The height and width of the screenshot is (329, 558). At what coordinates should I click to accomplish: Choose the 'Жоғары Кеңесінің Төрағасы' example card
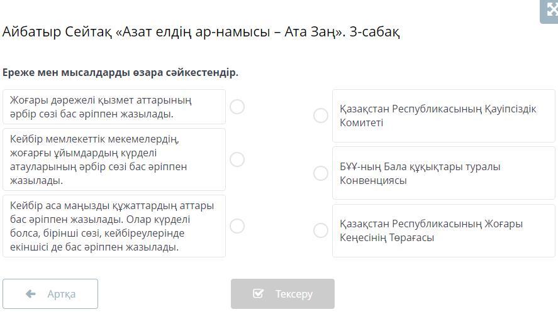pos(443,230)
